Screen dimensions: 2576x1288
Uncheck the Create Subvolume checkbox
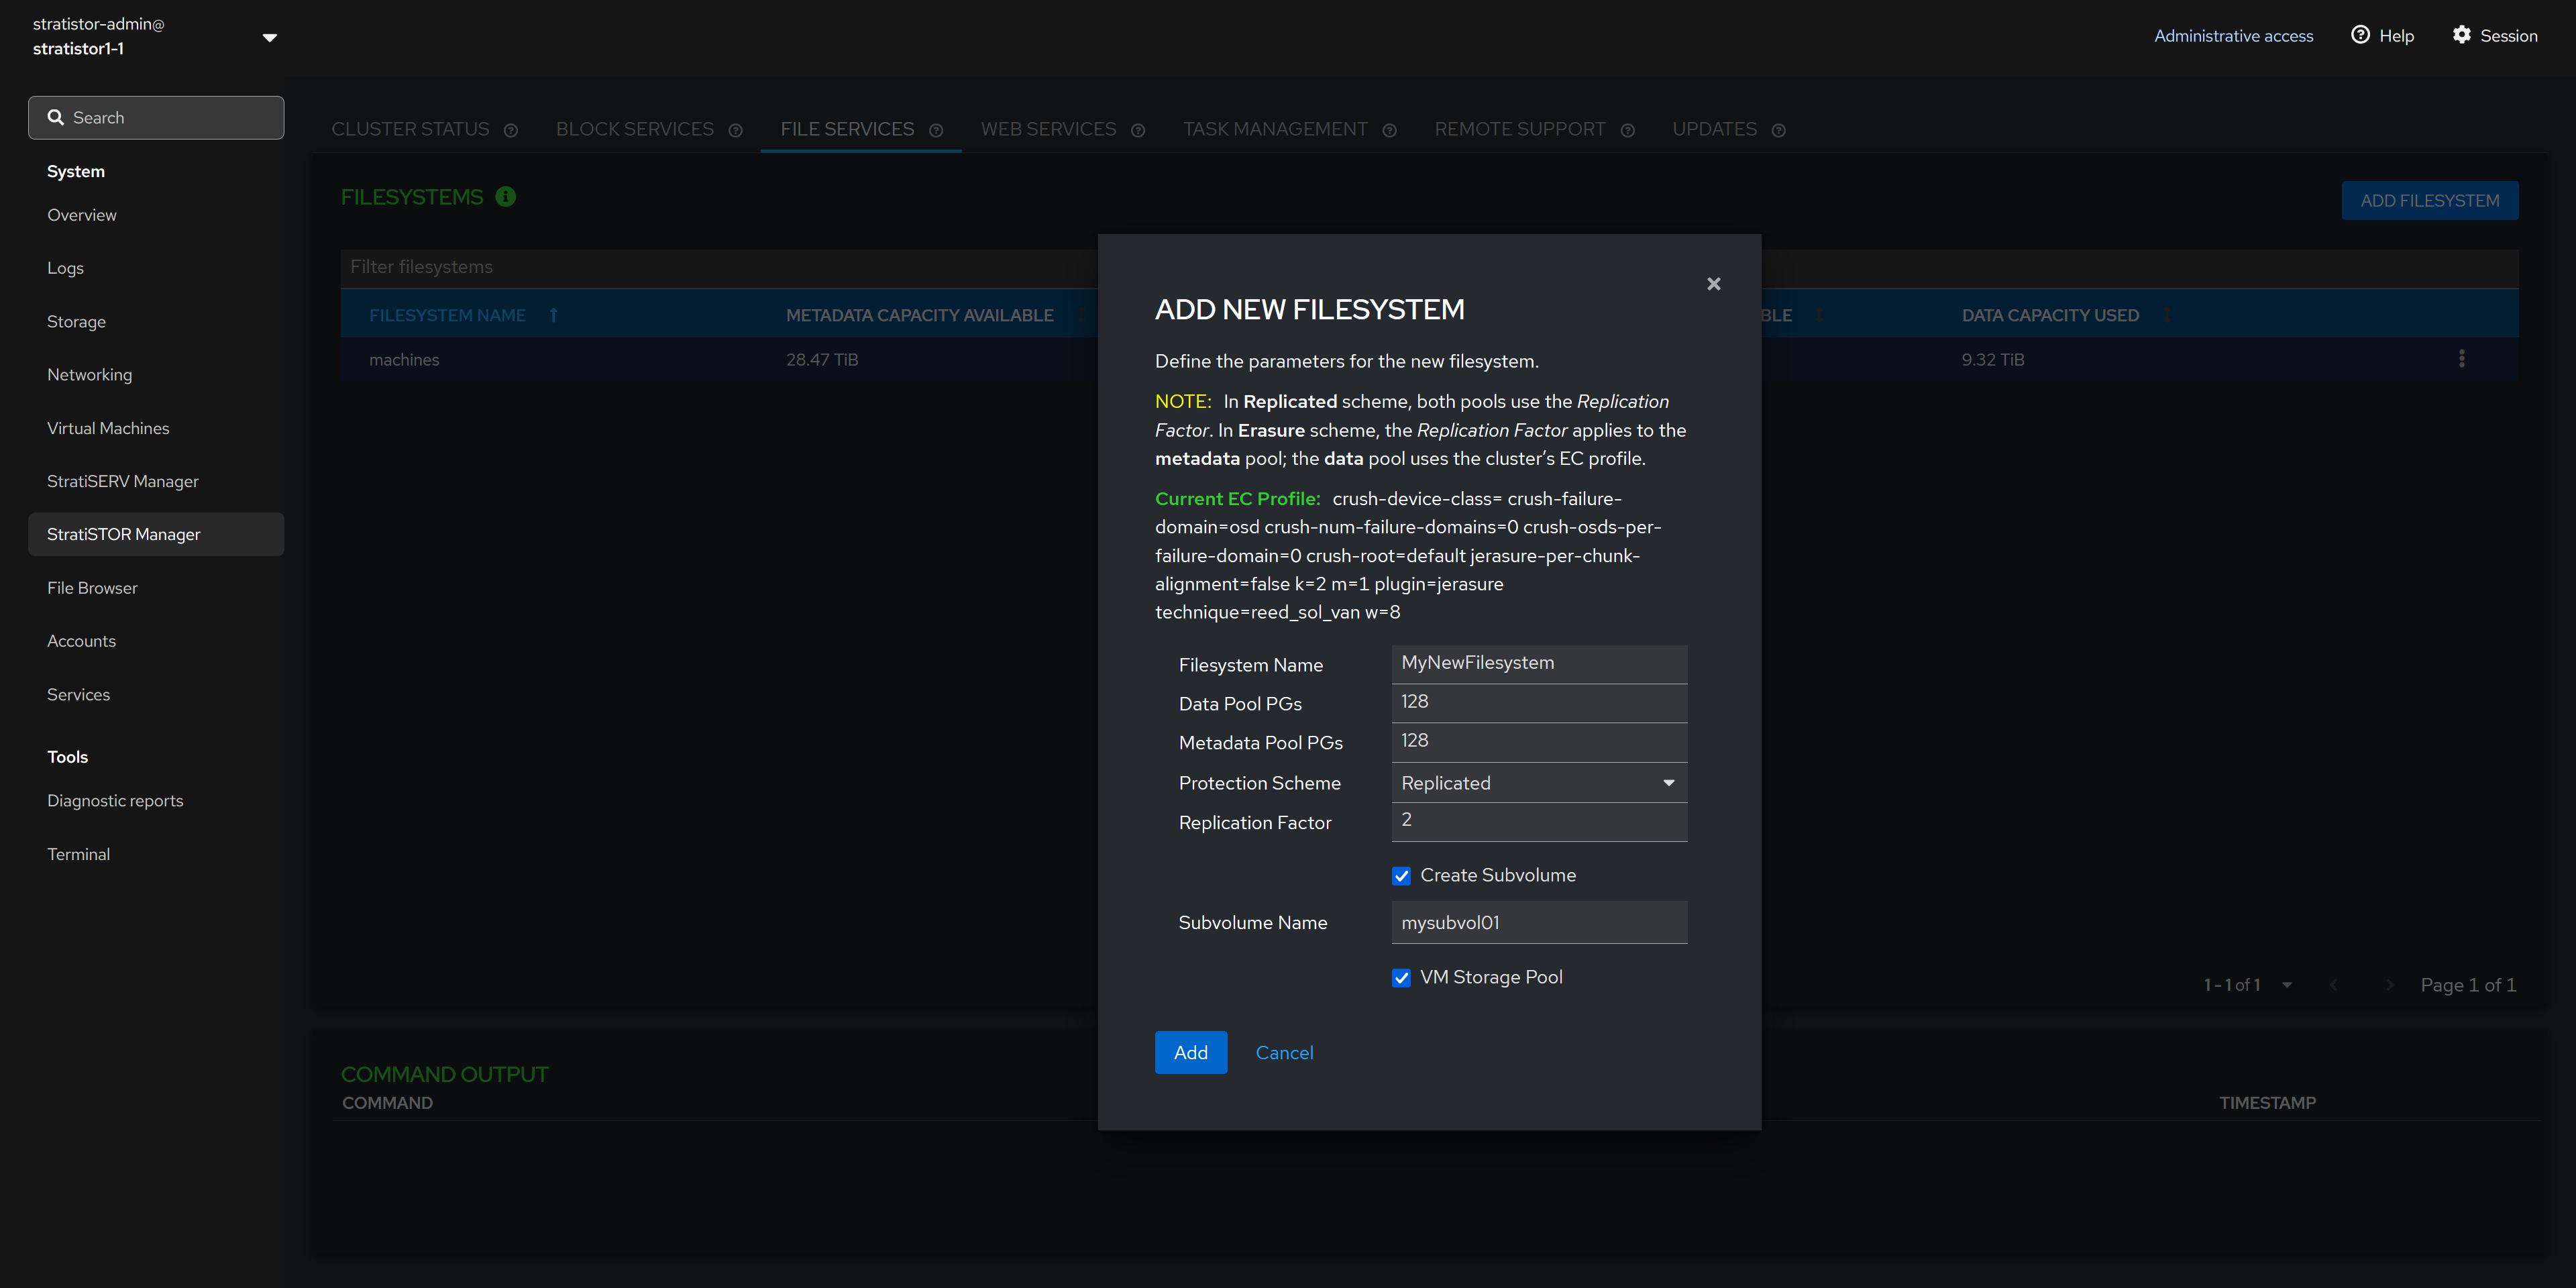(x=1401, y=876)
